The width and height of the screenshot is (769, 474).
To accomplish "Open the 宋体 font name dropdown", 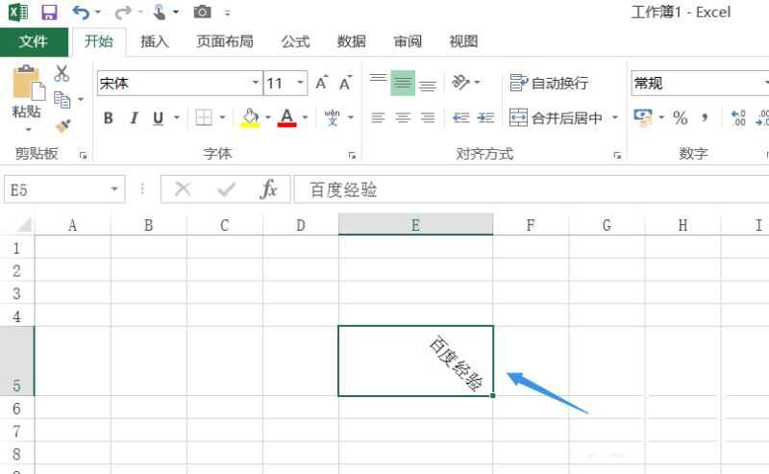I will click(256, 83).
